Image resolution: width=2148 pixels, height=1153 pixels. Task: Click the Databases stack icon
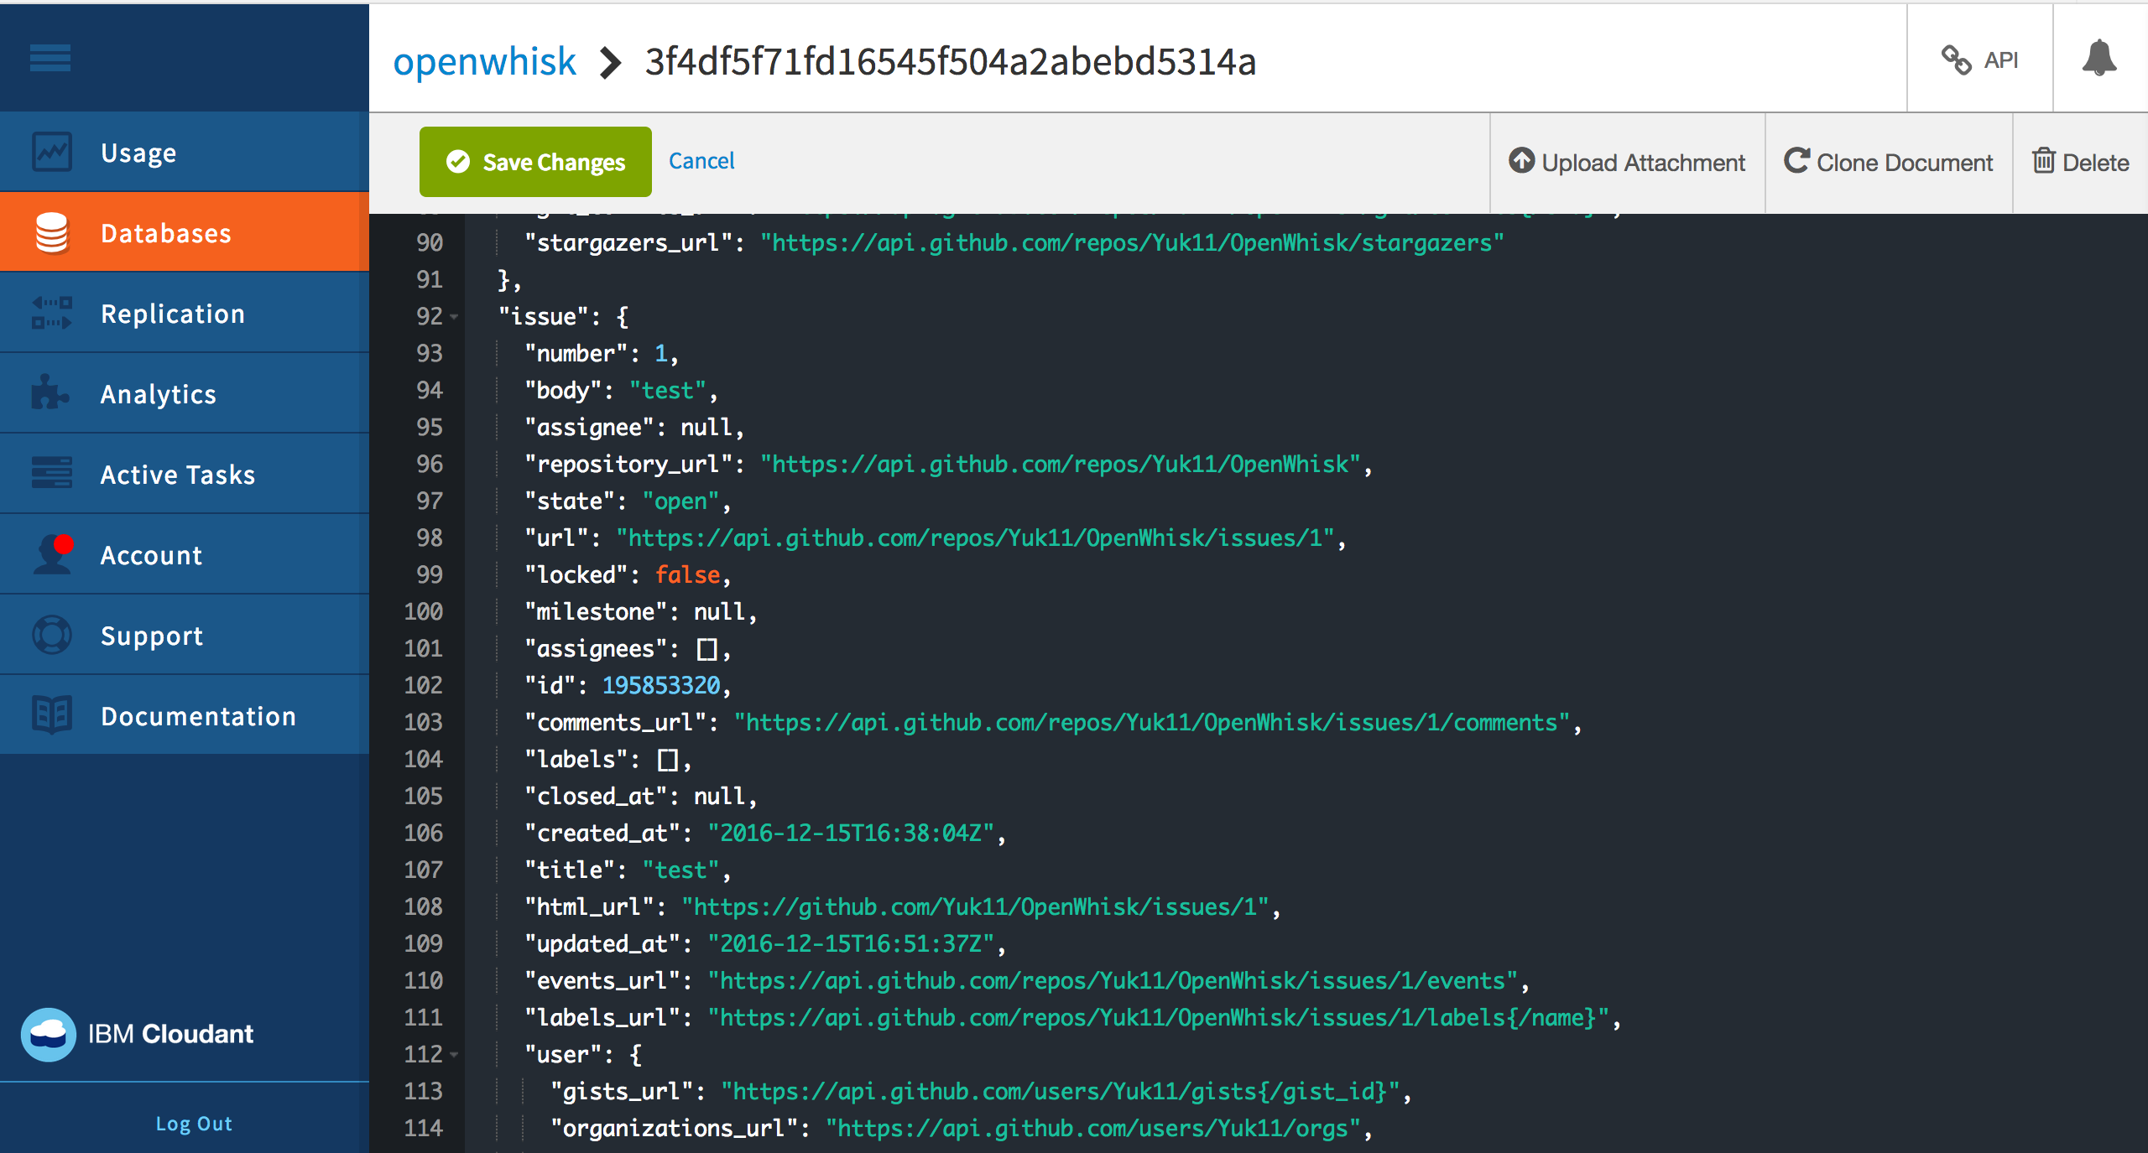click(52, 232)
